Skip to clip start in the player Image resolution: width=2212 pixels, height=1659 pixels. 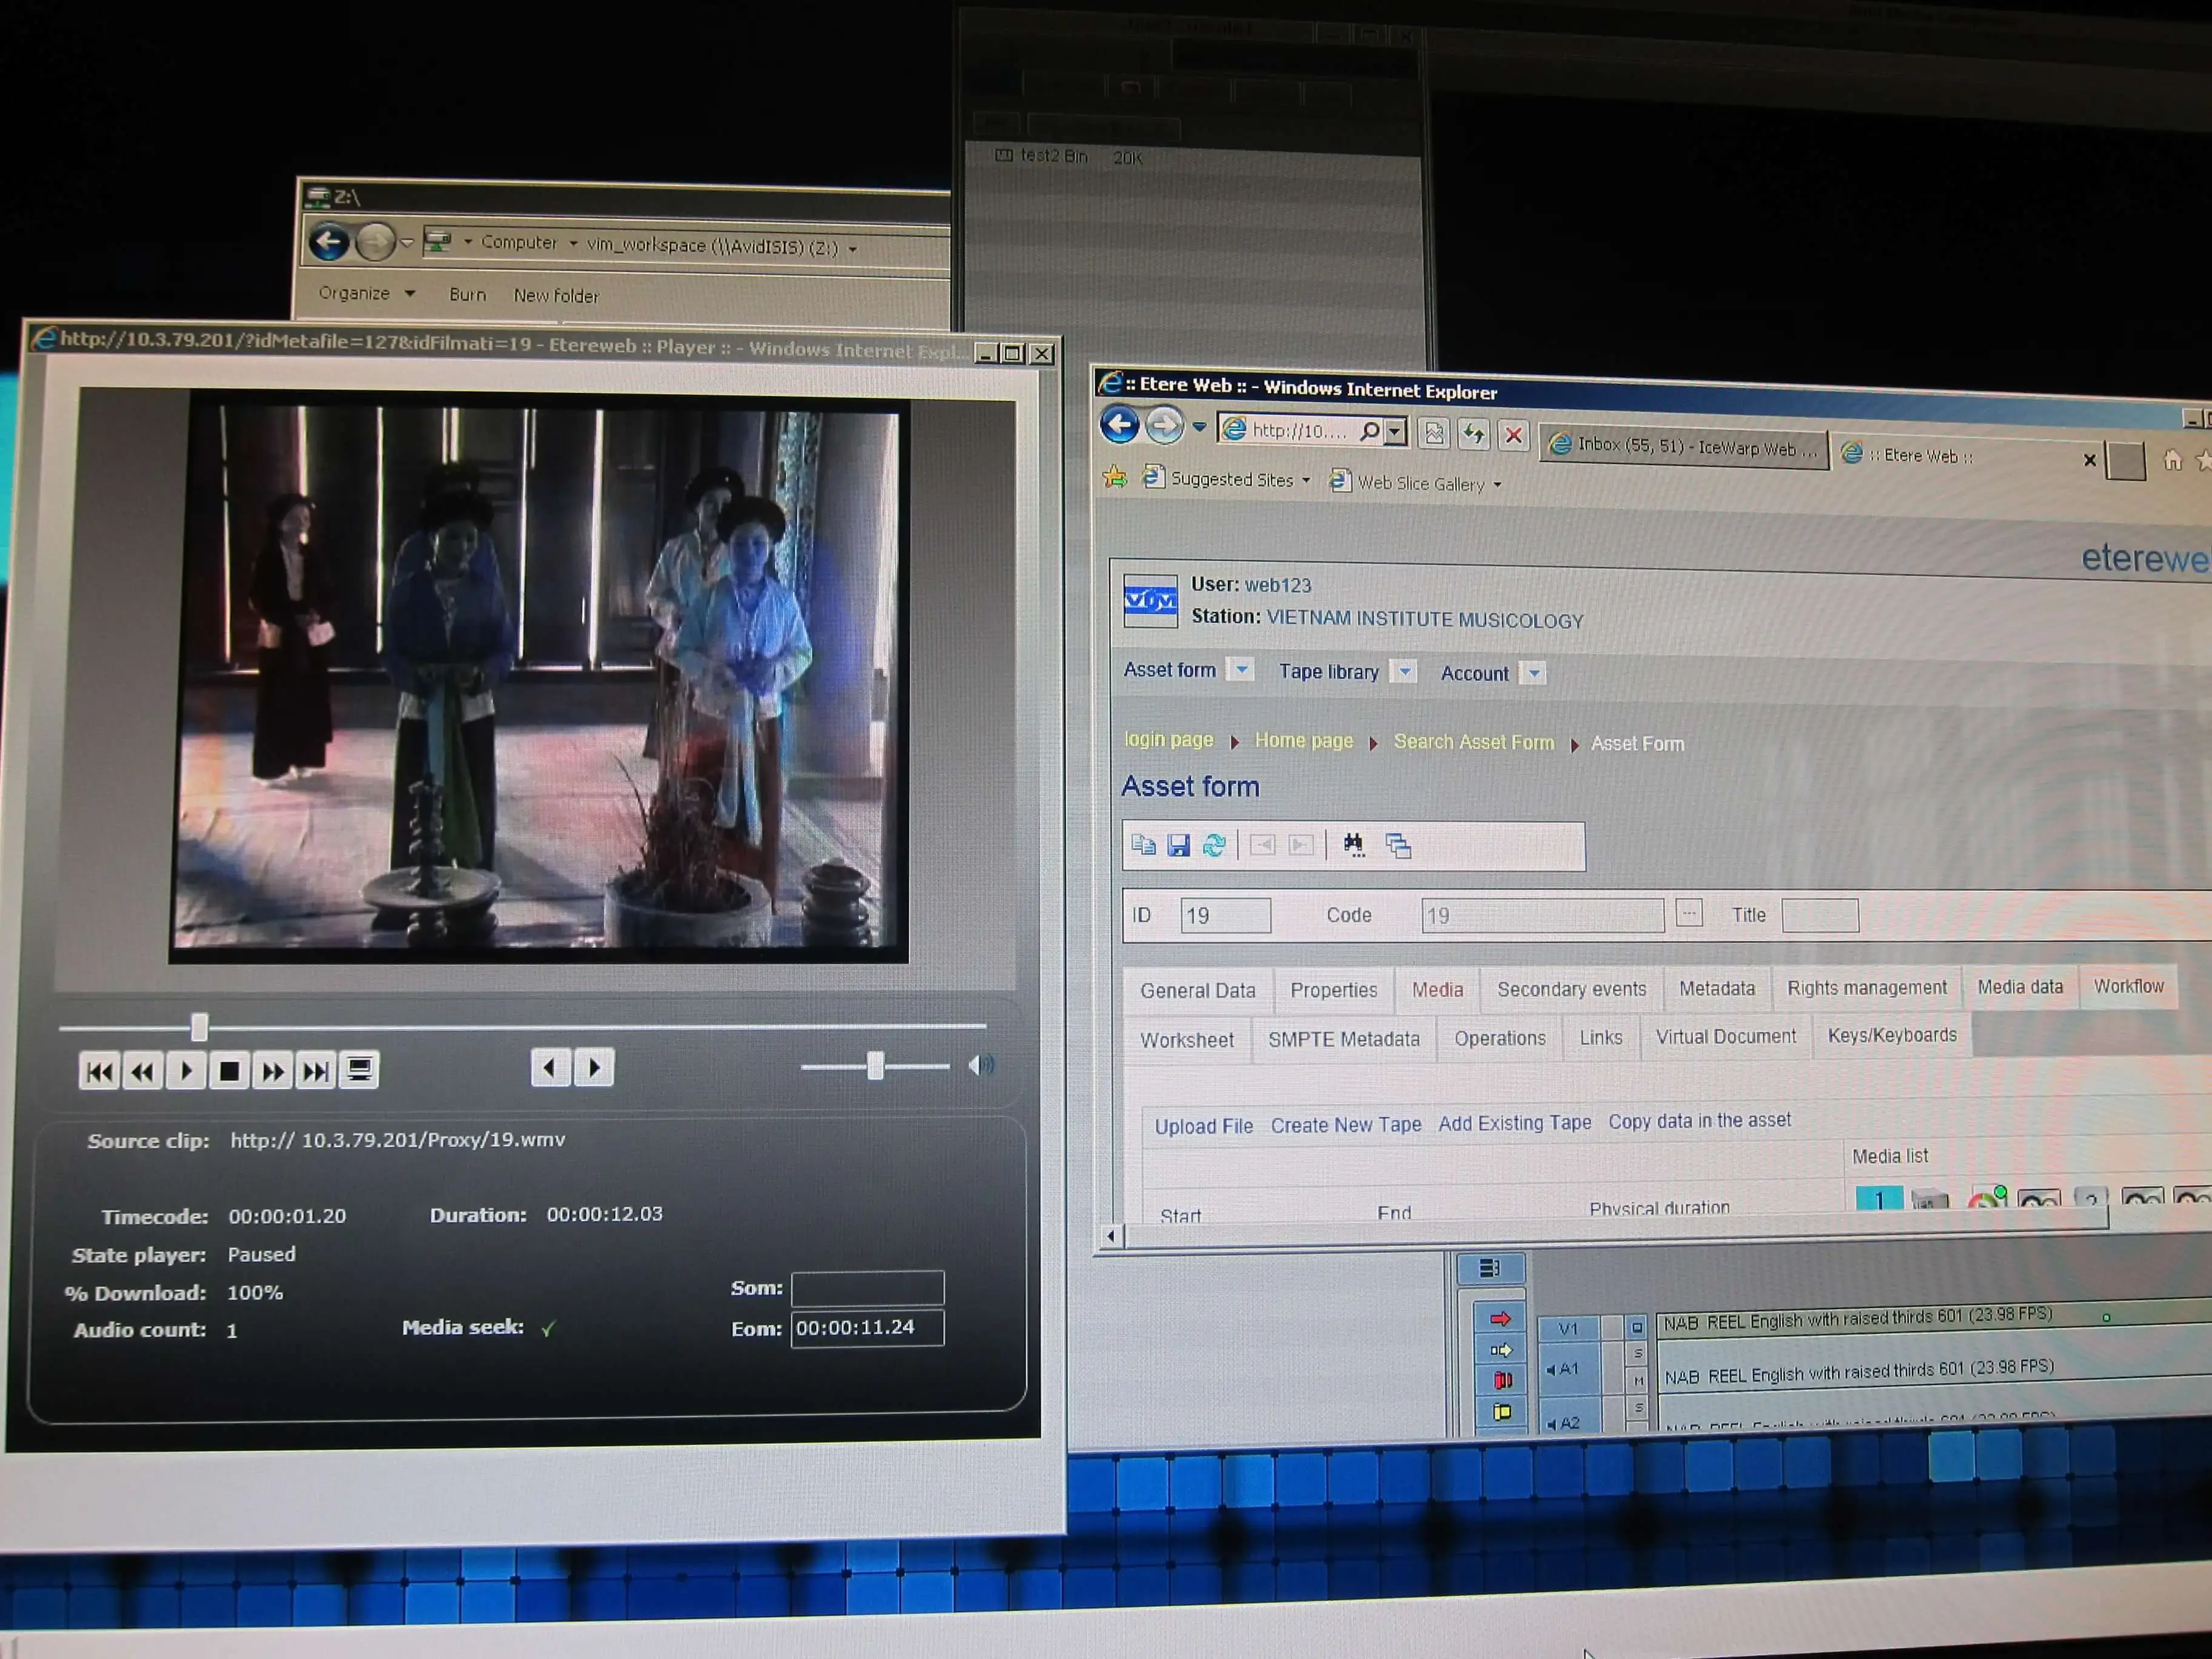pos(99,1072)
